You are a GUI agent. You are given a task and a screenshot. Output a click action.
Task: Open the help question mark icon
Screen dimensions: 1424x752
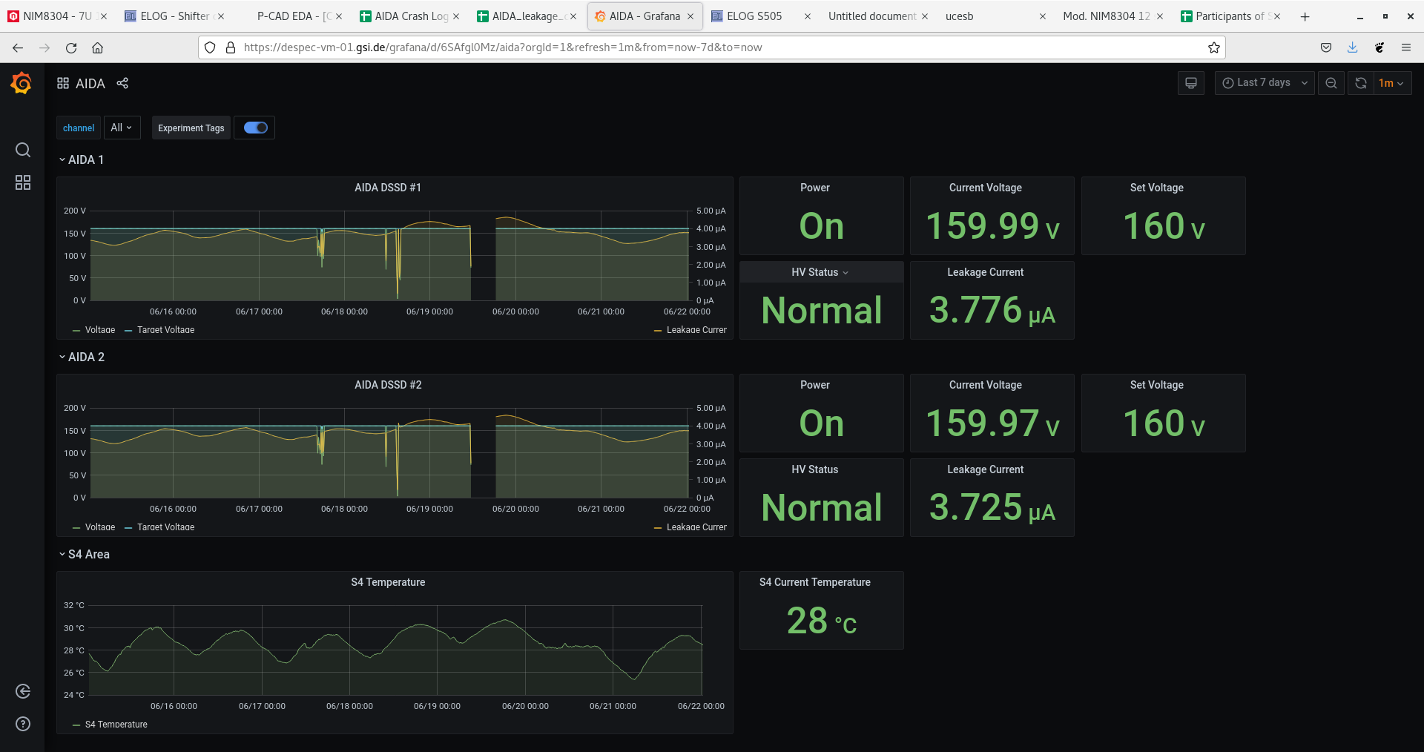click(x=23, y=724)
